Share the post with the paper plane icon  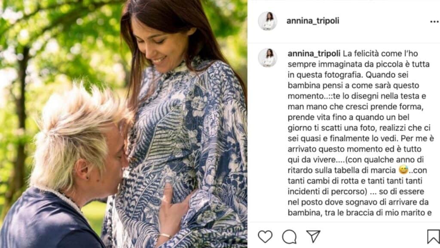coord(313,236)
